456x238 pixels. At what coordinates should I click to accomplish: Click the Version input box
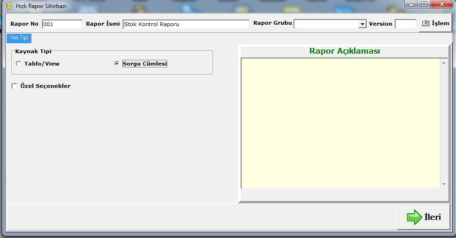pos(405,24)
